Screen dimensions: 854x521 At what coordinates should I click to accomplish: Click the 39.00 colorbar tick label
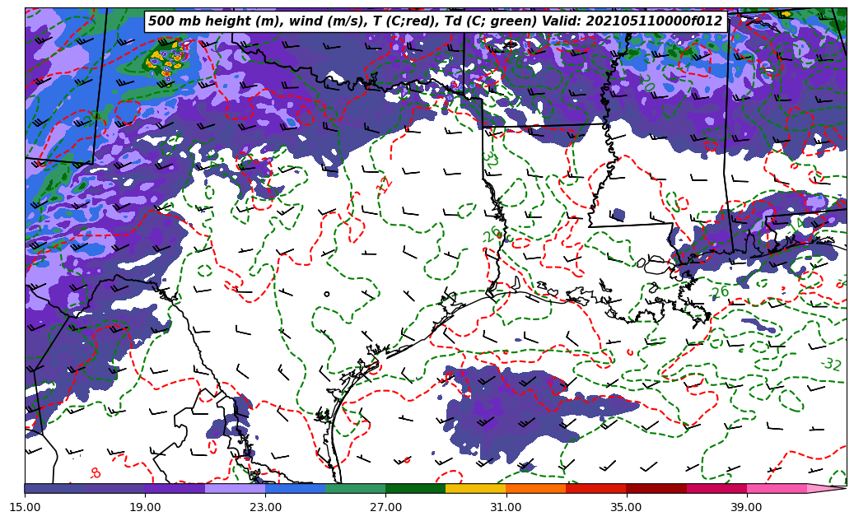pyautogui.click(x=746, y=506)
